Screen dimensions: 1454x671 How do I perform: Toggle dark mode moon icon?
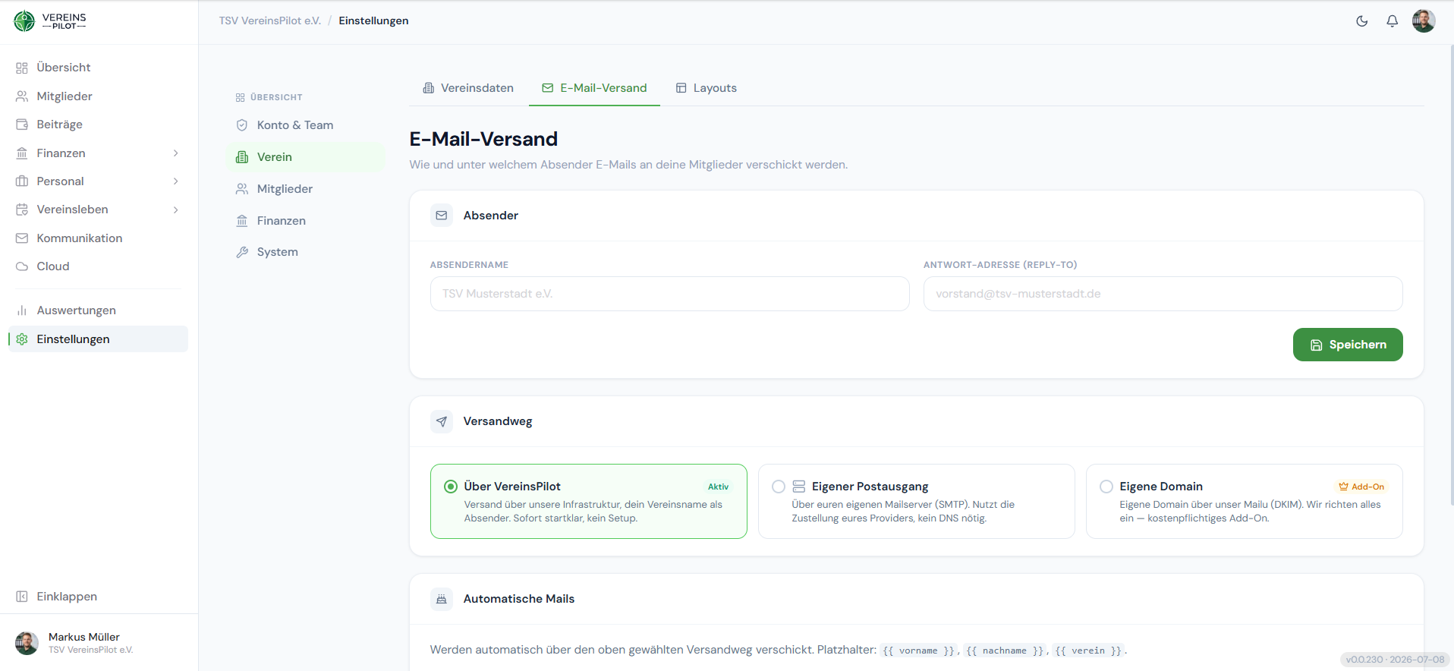(x=1362, y=21)
